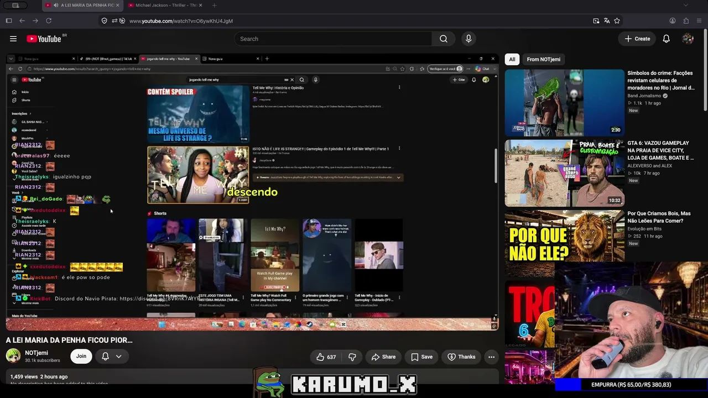Open the NOTjemi channel name link

[x=37, y=353]
